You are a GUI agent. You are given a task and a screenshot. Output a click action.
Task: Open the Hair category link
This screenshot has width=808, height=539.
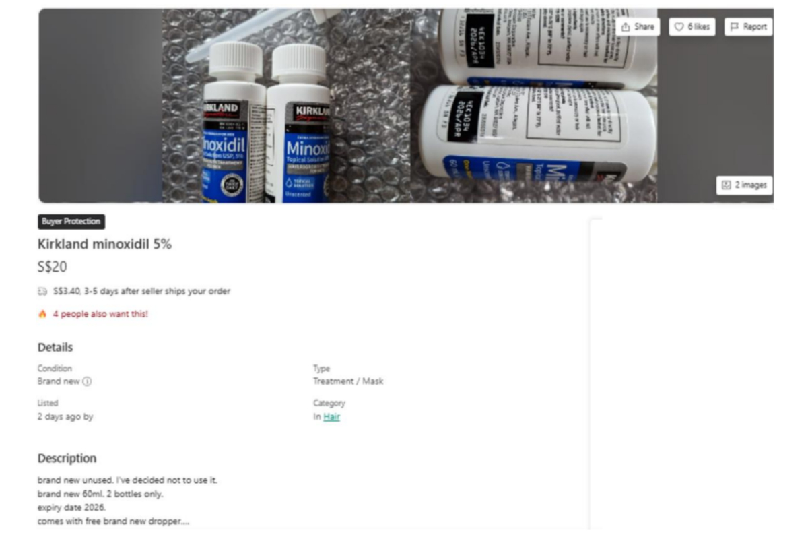pyautogui.click(x=331, y=417)
